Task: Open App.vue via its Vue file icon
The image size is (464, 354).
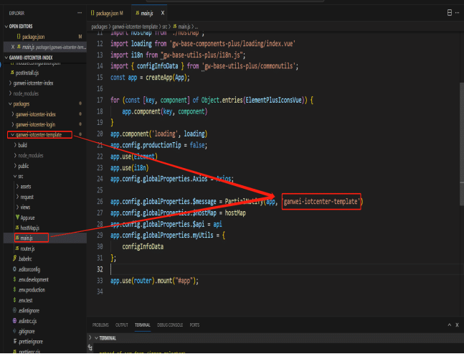Action: click(x=16, y=216)
